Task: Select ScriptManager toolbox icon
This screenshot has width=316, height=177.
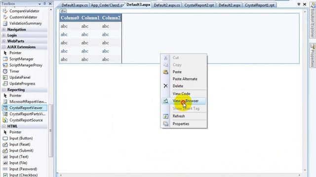Action: click(x=5, y=59)
